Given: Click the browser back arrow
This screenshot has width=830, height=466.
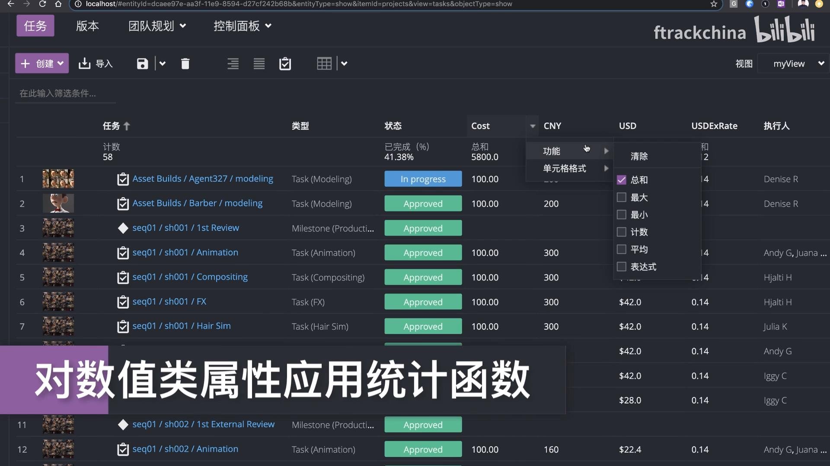Looking at the screenshot, I should 11,4.
